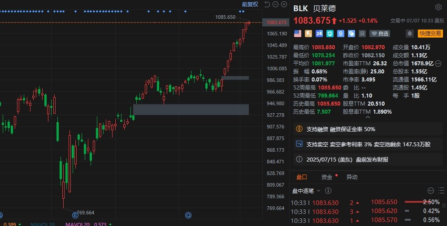Click 769.664 low label on chart
The height and width of the screenshot is (226, 447).
(85, 213)
